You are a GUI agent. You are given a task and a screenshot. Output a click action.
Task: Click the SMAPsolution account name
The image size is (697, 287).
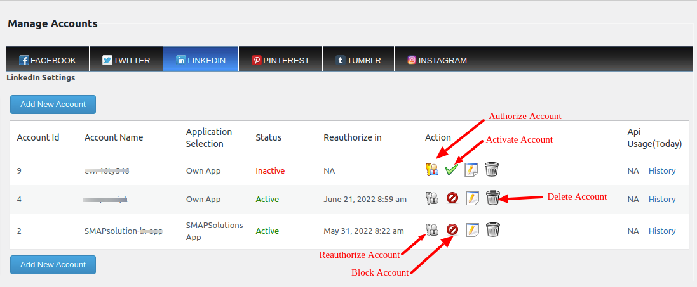coord(123,231)
